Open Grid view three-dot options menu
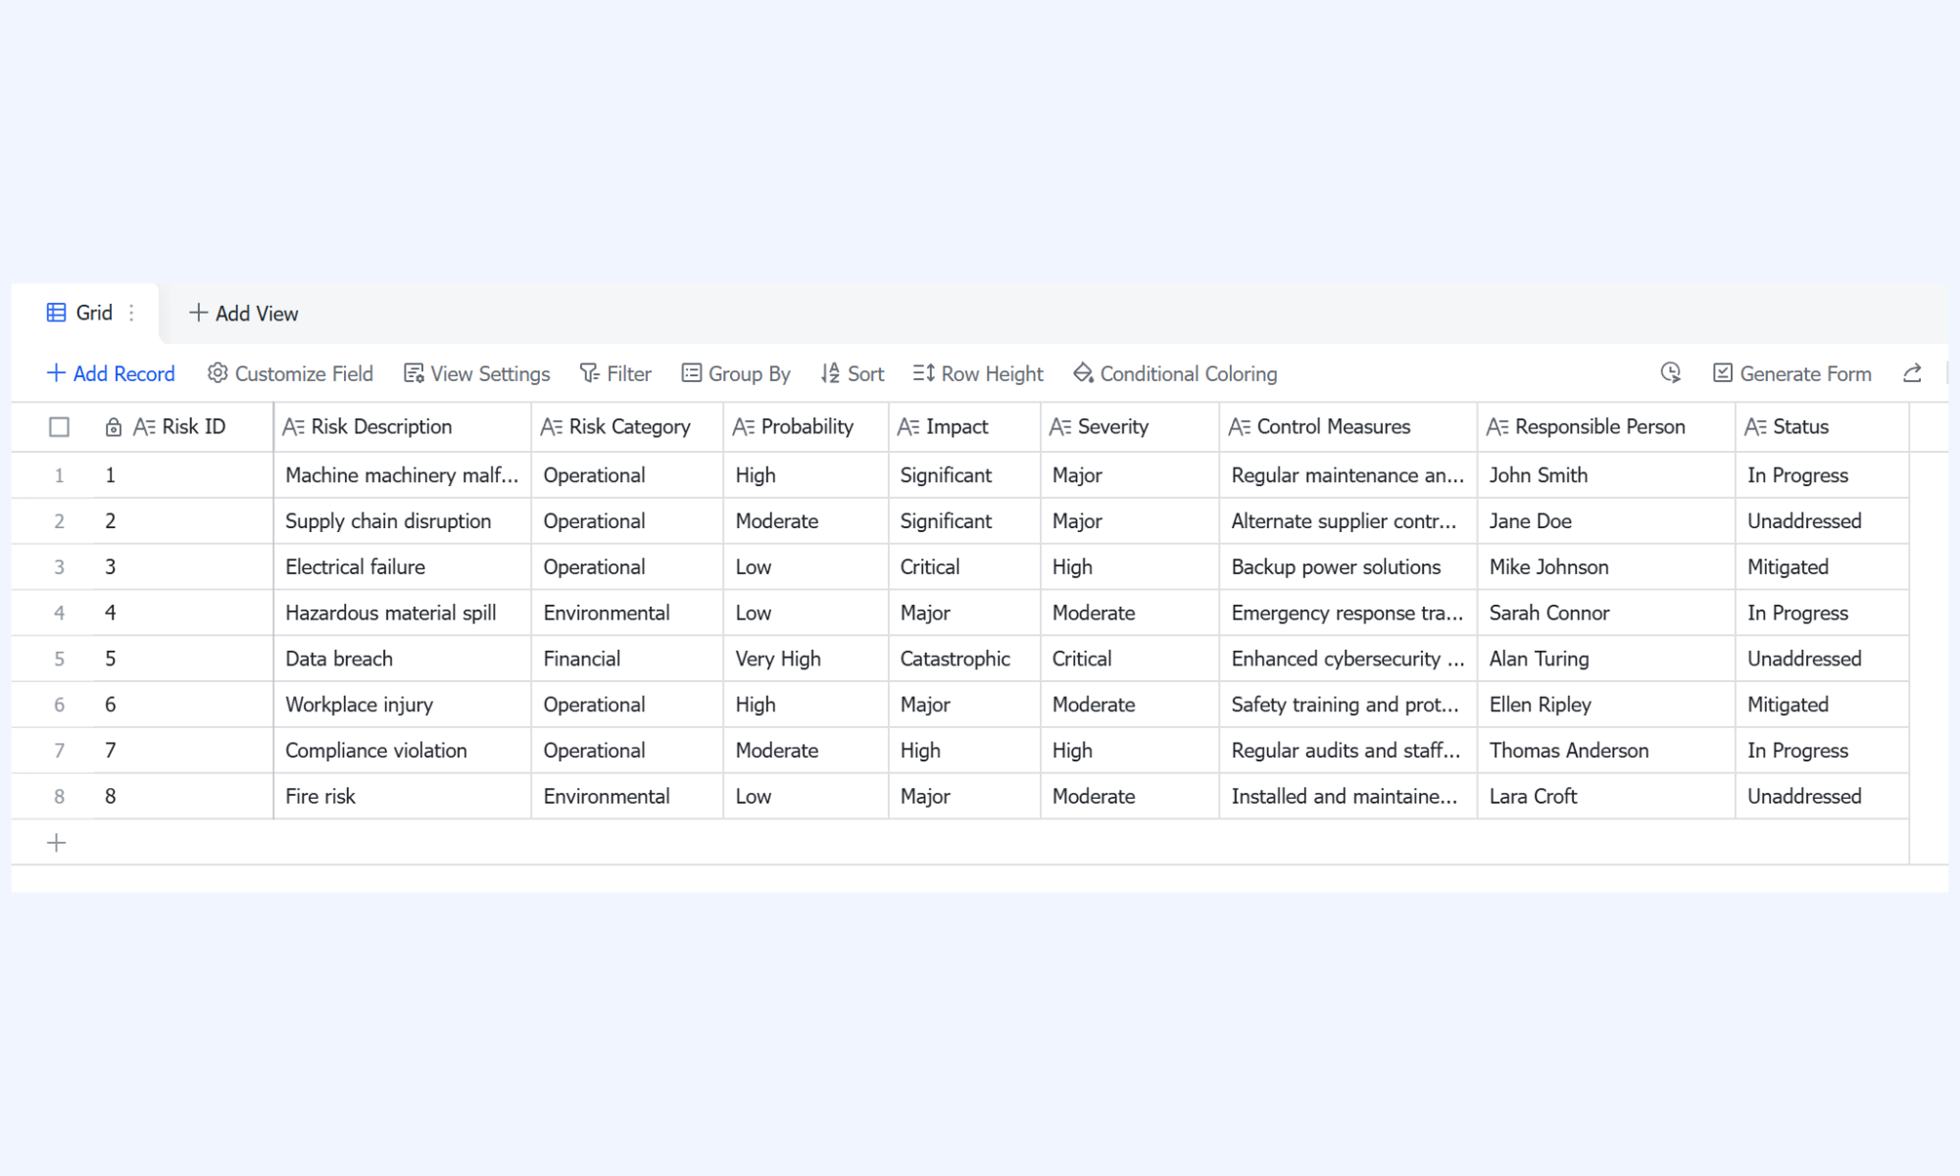The width and height of the screenshot is (1960, 1176). (131, 313)
